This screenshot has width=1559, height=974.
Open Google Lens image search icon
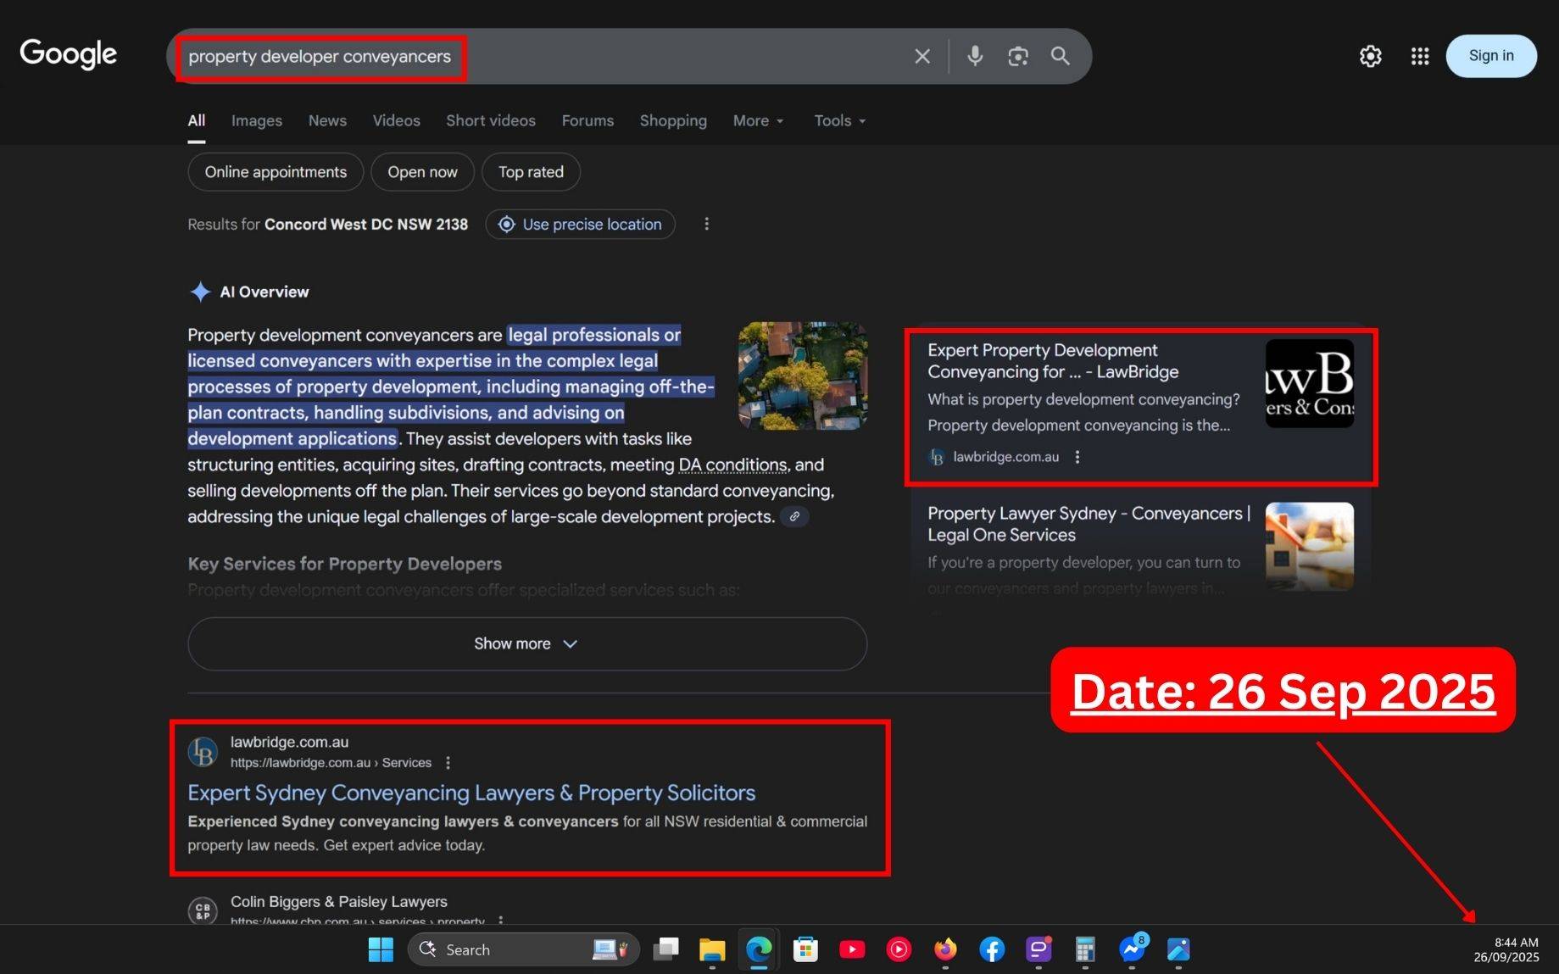pos(1017,56)
